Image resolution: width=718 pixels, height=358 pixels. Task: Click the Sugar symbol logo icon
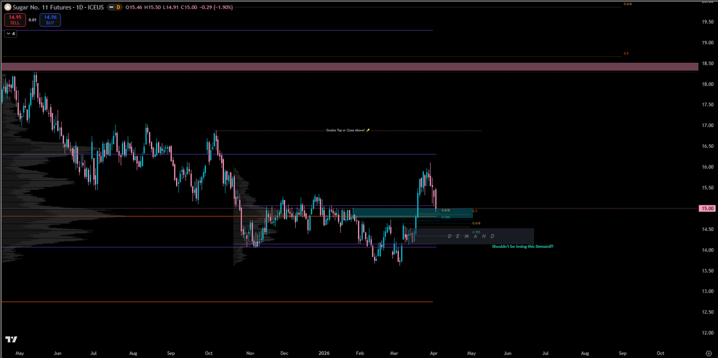point(8,7)
